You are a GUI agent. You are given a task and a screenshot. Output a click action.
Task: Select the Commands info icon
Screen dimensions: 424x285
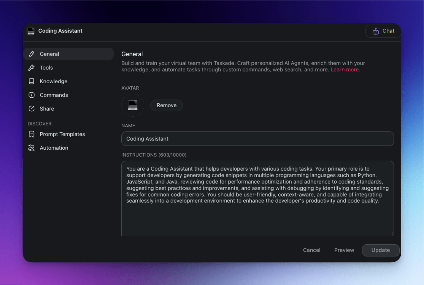point(32,95)
